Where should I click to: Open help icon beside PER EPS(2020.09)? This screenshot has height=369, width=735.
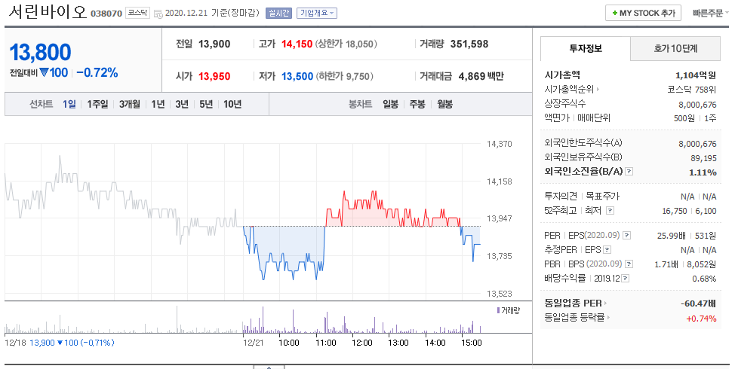(627, 235)
